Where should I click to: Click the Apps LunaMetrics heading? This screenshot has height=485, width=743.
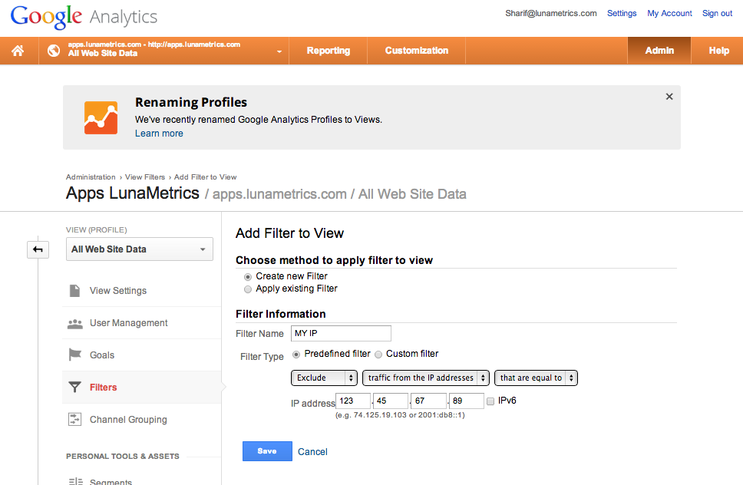[x=133, y=193]
